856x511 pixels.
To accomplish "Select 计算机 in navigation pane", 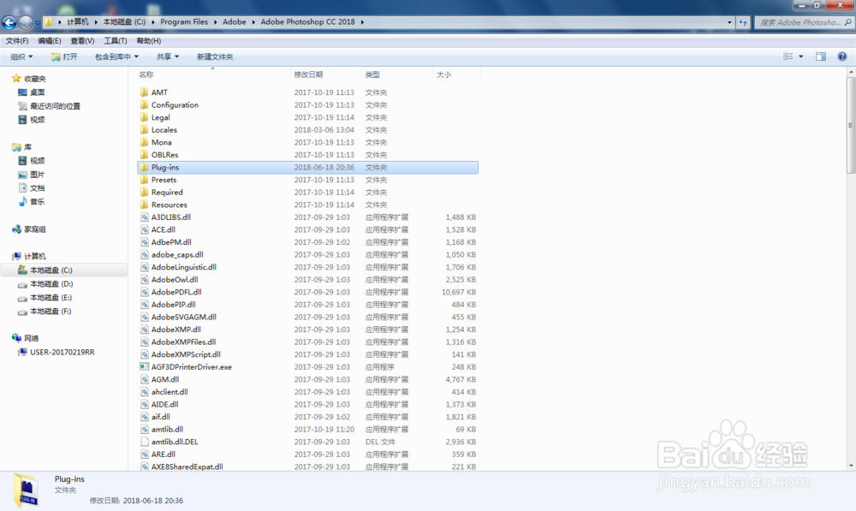I will (x=35, y=256).
